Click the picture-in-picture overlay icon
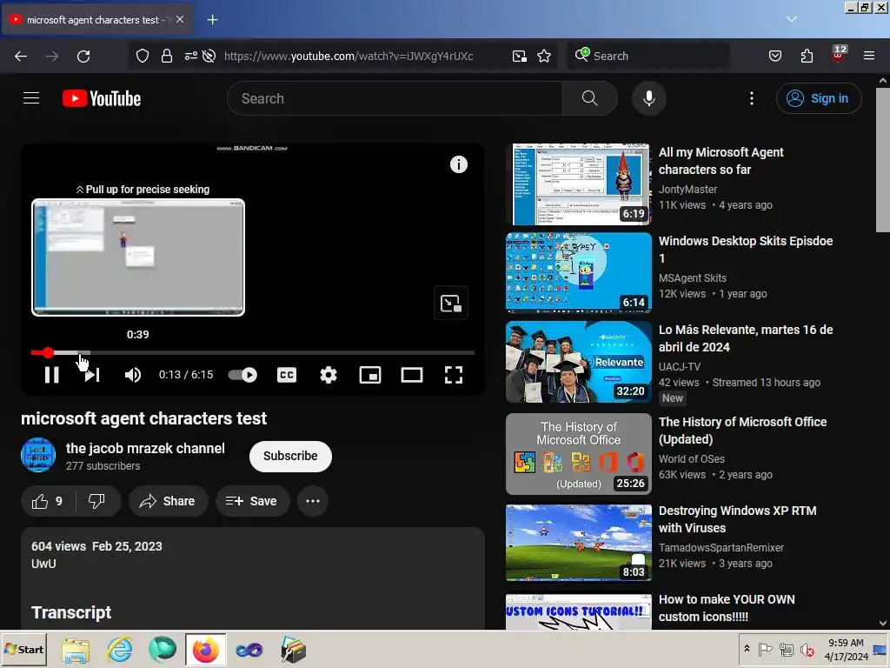The width and height of the screenshot is (890, 668). [x=451, y=304]
